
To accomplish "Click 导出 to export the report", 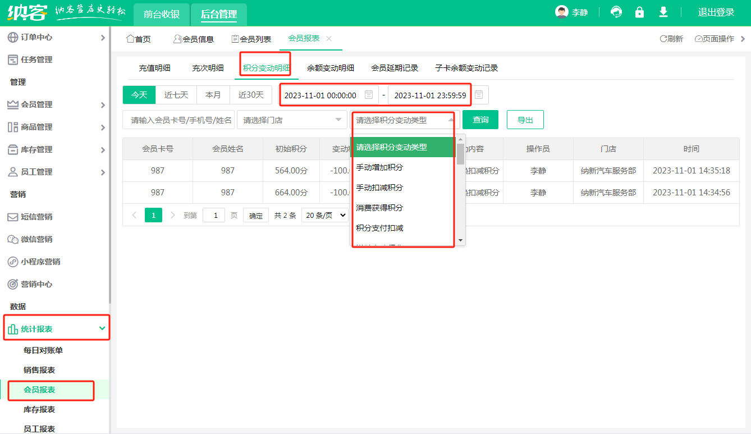I will 525,120.
